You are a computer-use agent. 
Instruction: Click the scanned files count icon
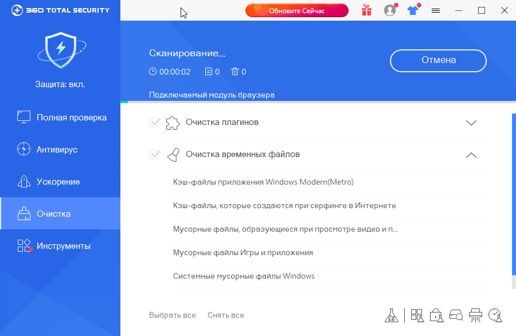[x=208, y=72]
